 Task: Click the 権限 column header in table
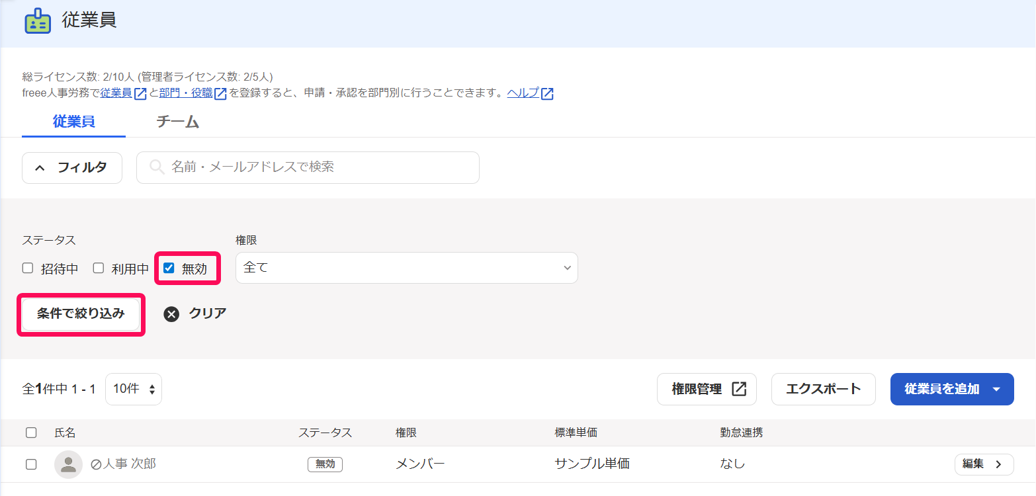click(406, 433)
